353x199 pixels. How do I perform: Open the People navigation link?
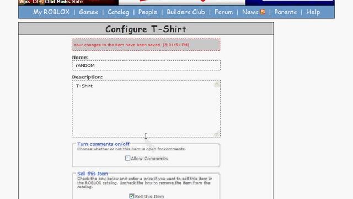pos(148,12)
